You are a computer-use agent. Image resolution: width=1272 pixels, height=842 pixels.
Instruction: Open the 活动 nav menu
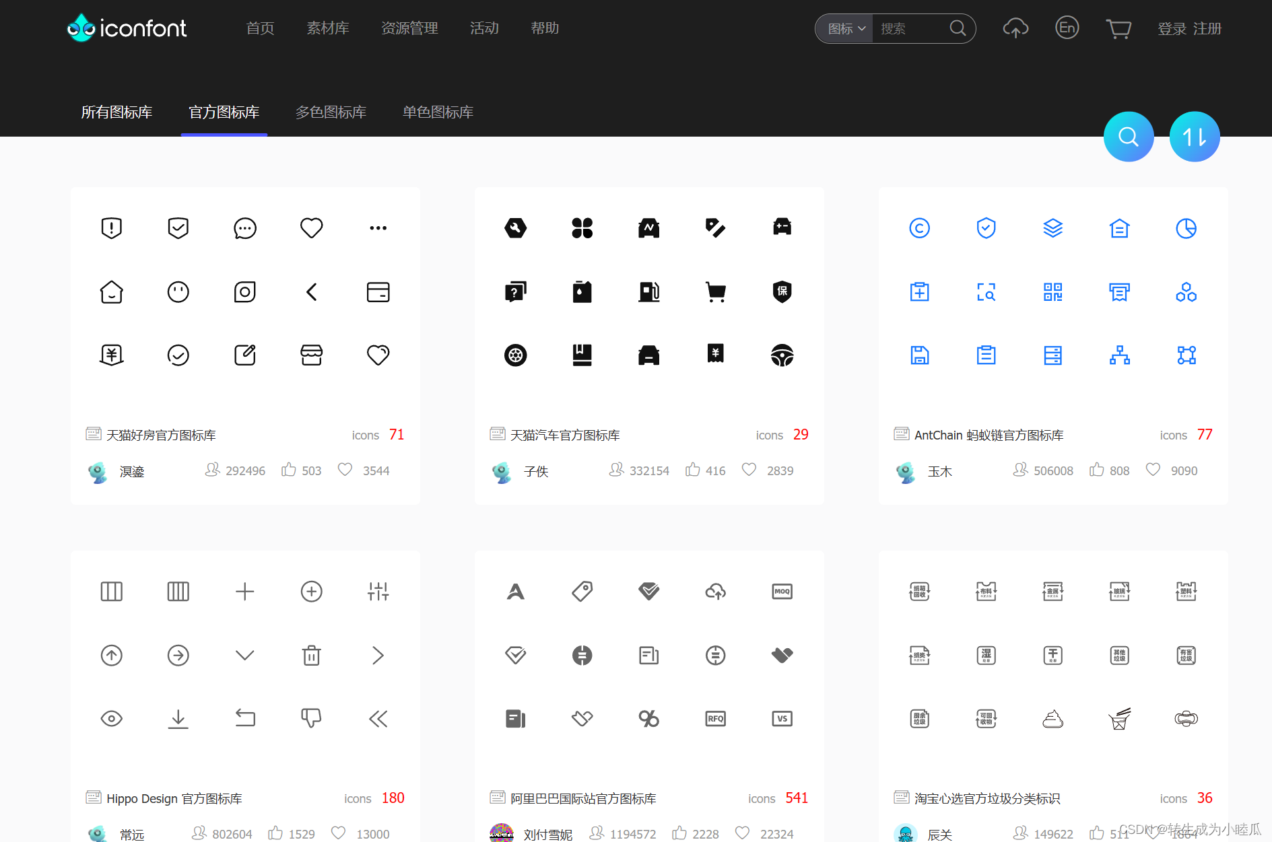coord(484,28)
